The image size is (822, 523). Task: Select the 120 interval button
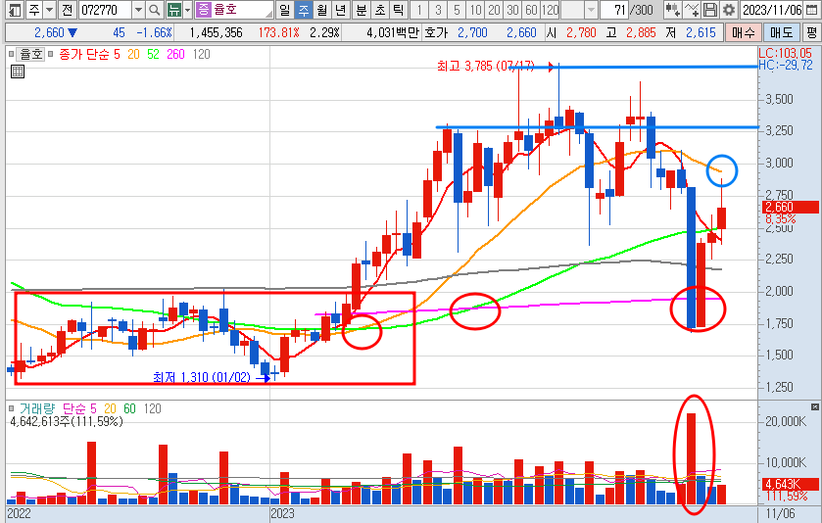point(551,10)
